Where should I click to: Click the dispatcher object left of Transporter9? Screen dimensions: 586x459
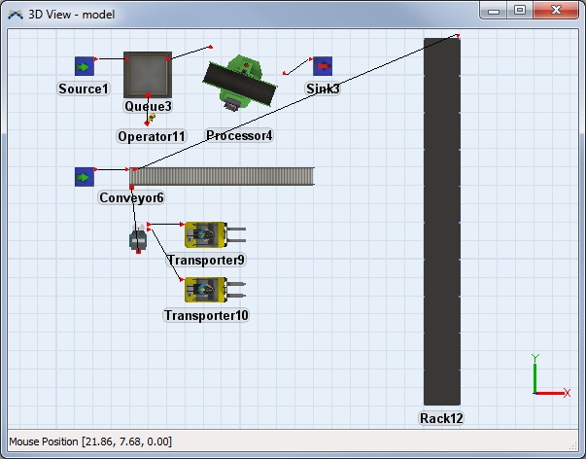click(x=138, y=238)
